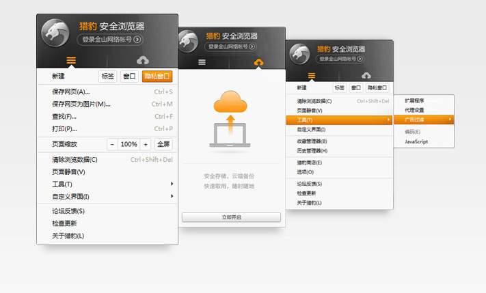
Task: Click the orange 隐私窗口 button in left panel
Action: coord(157,76)
